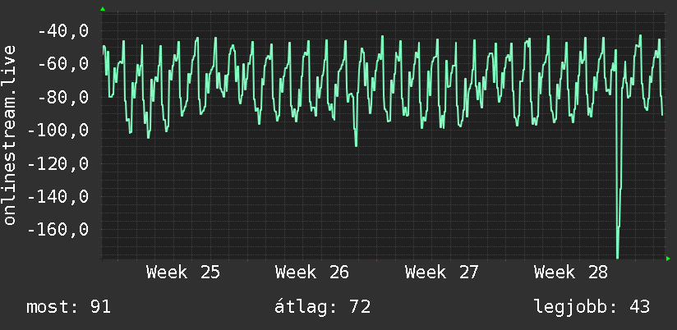677x330 pixels.
Task: Click the -120,0 y-axis value
Action: point(58,164)
